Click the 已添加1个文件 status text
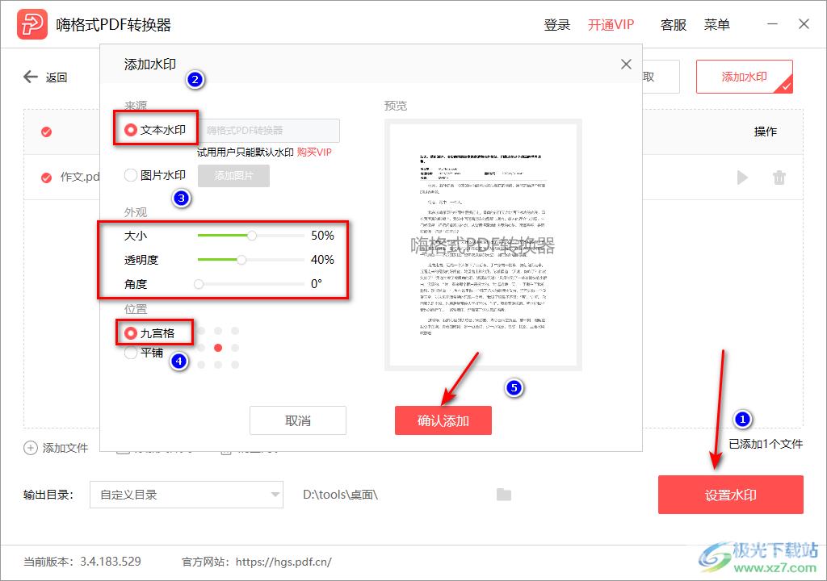 (x=766, y=444)
